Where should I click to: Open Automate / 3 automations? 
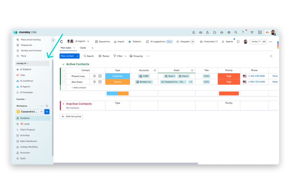click(209, 42)
